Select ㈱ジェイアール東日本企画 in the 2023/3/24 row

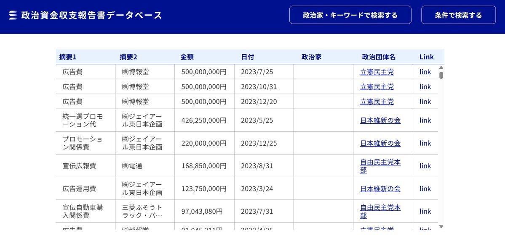(x=145, y=189)
